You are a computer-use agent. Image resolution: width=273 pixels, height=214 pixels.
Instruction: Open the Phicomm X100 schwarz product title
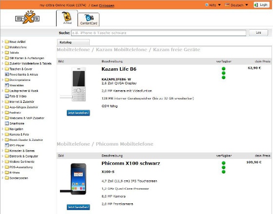(131, 163)
